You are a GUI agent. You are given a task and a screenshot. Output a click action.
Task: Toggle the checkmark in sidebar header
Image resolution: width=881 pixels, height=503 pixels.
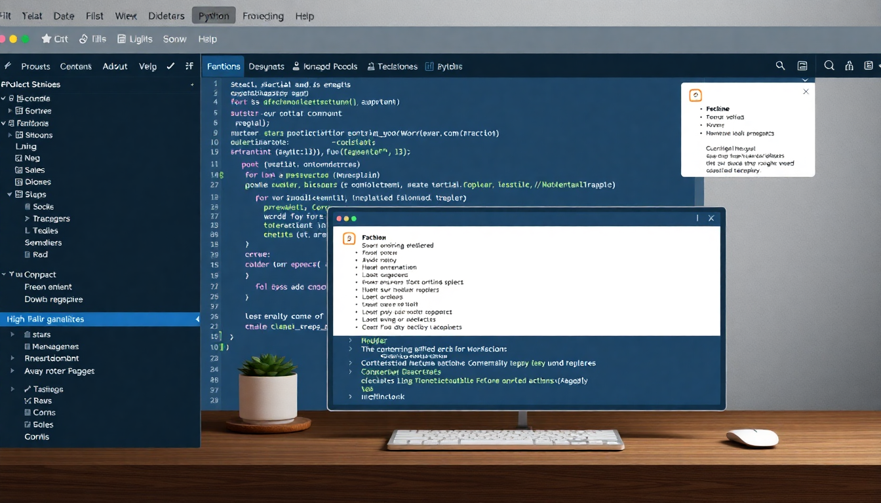coord(170,66)
